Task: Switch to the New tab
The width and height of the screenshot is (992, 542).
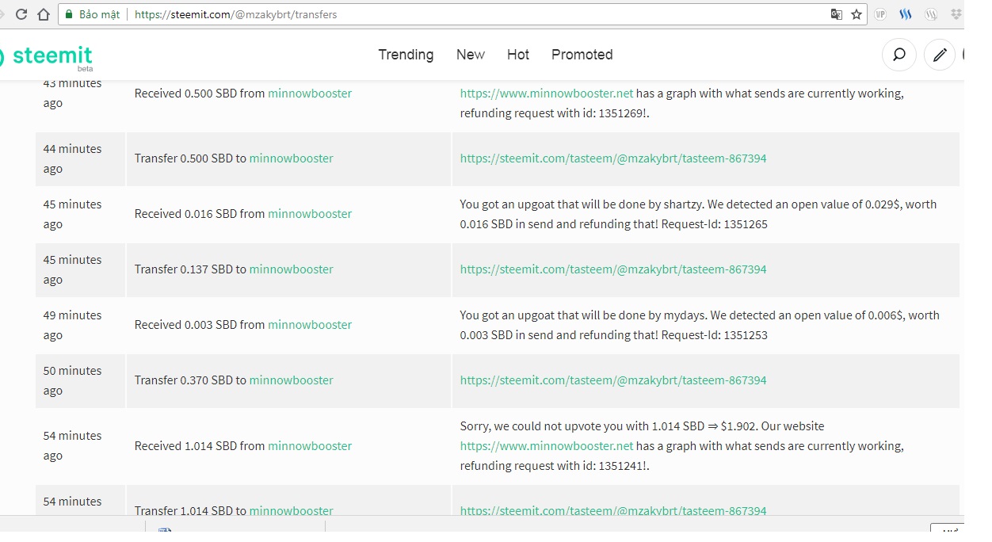Action: click(470, 55)
